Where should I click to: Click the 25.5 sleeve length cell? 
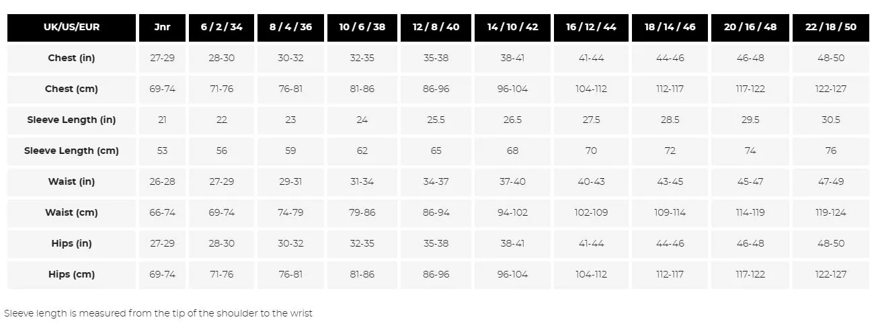[x=436, y=120]
